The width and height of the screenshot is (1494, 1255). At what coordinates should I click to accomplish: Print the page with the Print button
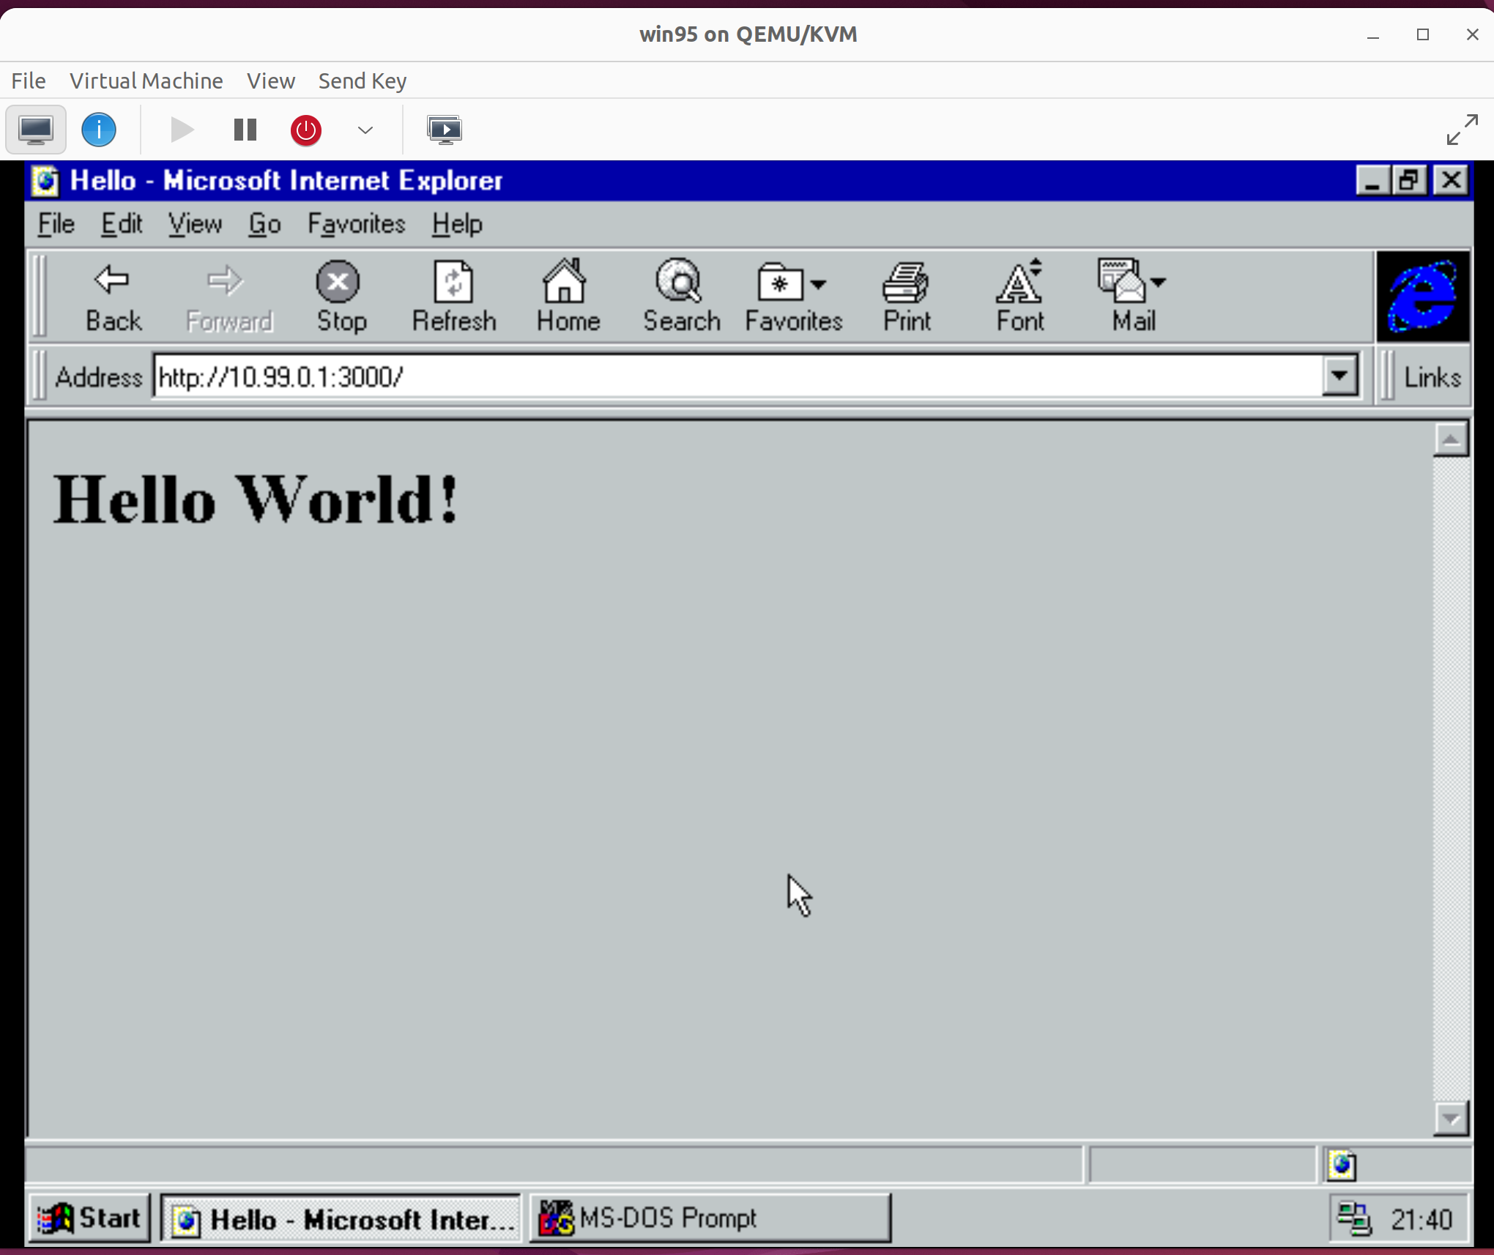907,298
